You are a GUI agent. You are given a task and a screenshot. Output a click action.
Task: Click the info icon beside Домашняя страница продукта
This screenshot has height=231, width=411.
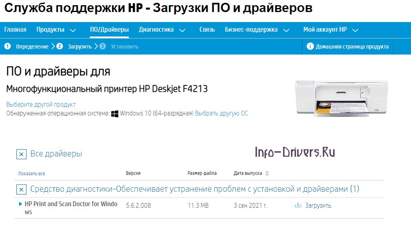click(x=310, y=47)
